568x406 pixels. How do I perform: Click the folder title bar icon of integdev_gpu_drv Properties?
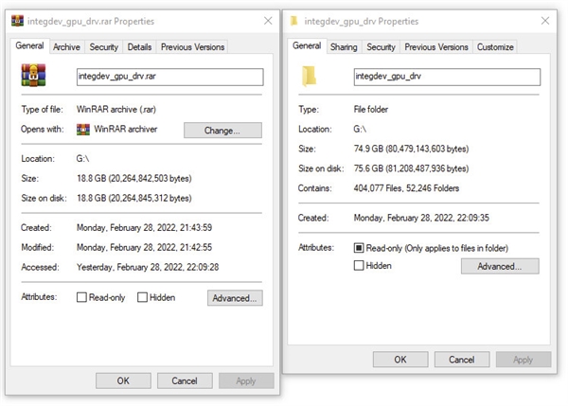(295, 20)
